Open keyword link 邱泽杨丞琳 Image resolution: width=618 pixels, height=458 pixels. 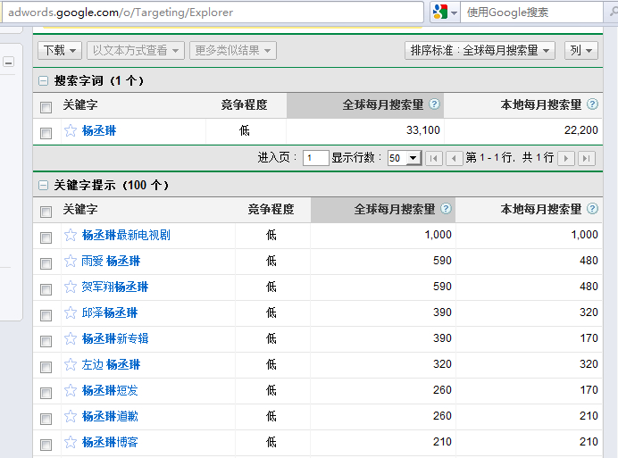(x=110, y=313)
